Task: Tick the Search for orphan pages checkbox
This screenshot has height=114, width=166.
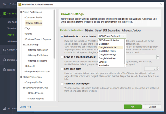Action: (x=62, y=84)
